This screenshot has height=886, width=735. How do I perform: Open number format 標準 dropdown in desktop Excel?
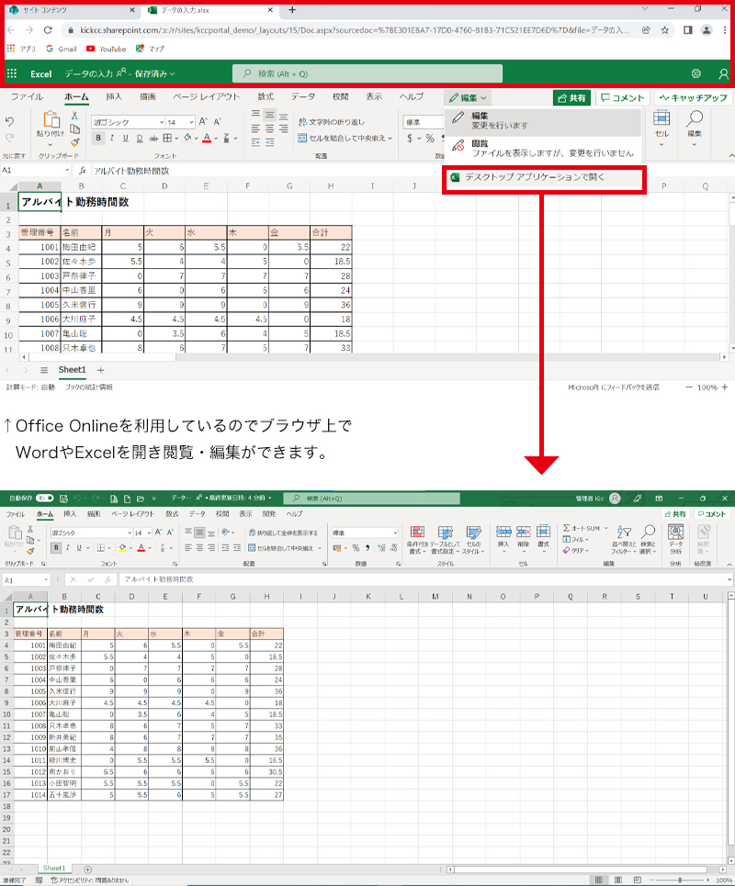(395, 533)
